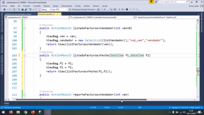Collapse the listadoFacturasxFecha method at line 103
Image resolution: width=204 pixels, height=115 pixels.
coord(25,56)
